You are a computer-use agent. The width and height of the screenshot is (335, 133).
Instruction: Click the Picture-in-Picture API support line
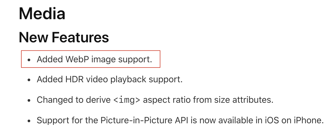(180, 120)
